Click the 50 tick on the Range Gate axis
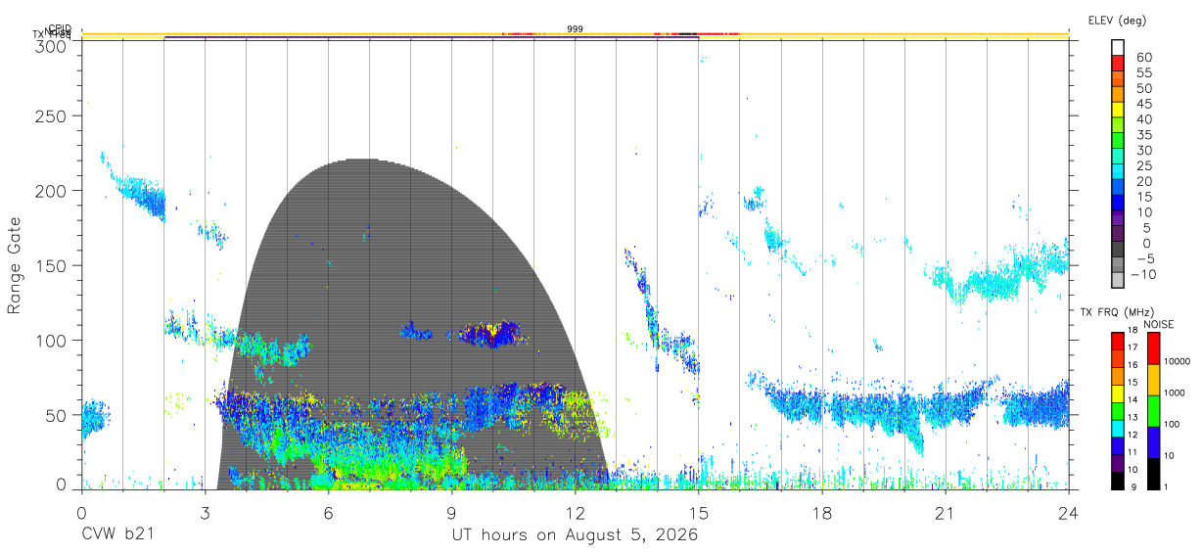Image resolution: width=1202 pixels, height=555 pixels. 56,415
